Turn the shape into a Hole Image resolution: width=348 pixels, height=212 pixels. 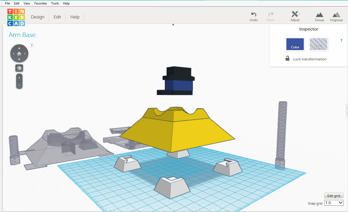click(319, 44)
